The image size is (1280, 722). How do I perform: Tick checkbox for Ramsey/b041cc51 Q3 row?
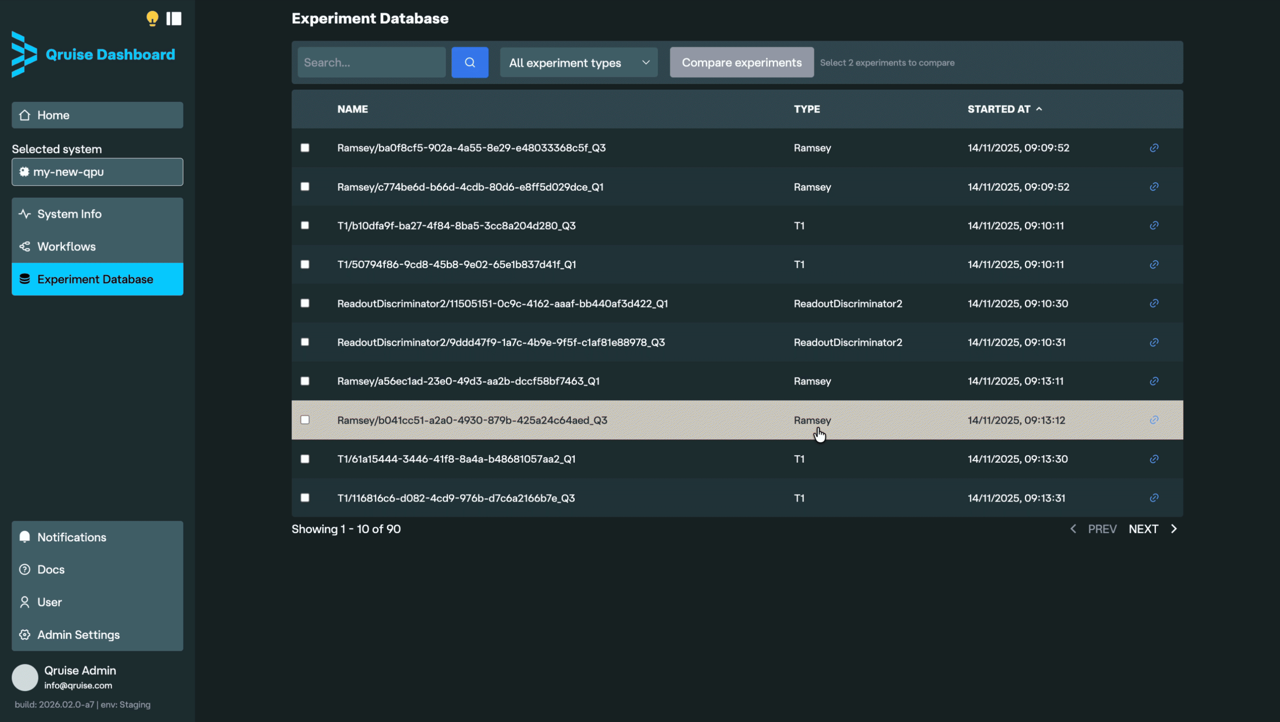[x=305, y=420]
